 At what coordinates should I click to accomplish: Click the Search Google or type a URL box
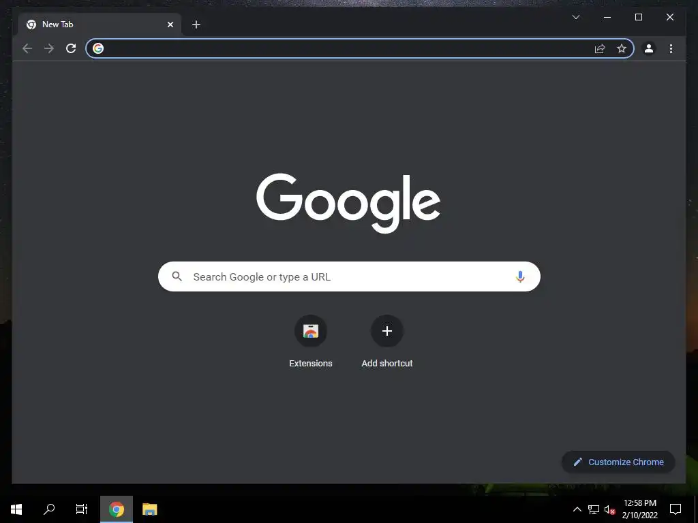pos(349,276)
